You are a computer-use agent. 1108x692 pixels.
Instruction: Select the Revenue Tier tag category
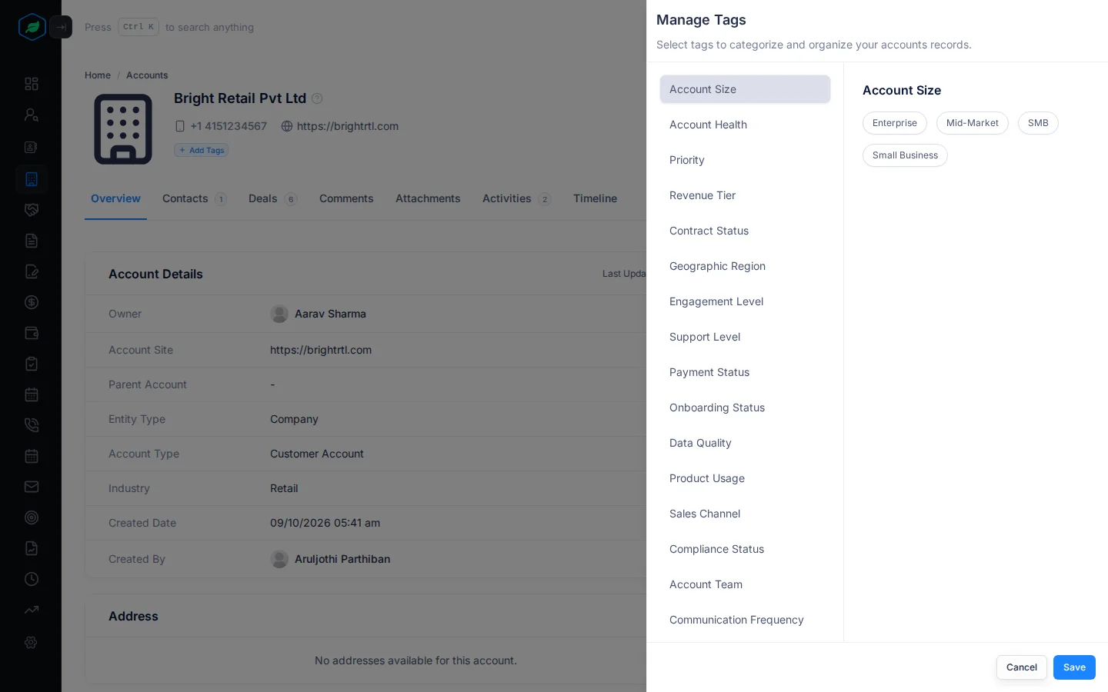(x=745, y=195)
